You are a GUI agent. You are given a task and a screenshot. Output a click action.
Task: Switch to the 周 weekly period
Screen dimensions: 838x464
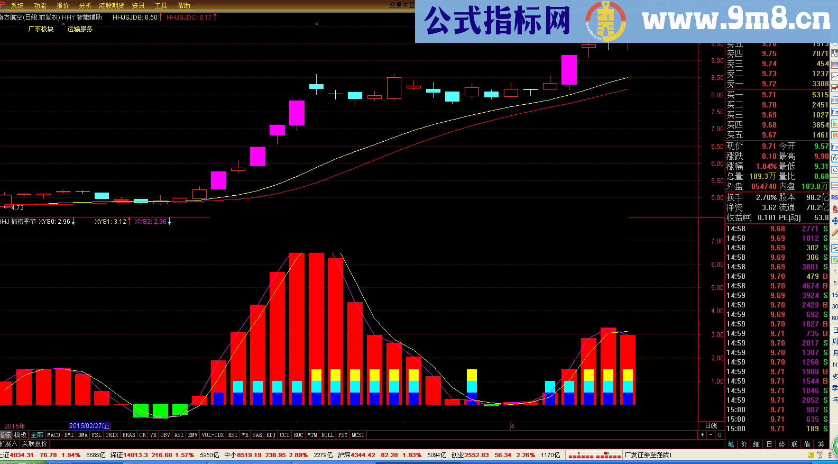tap(835, 341)
